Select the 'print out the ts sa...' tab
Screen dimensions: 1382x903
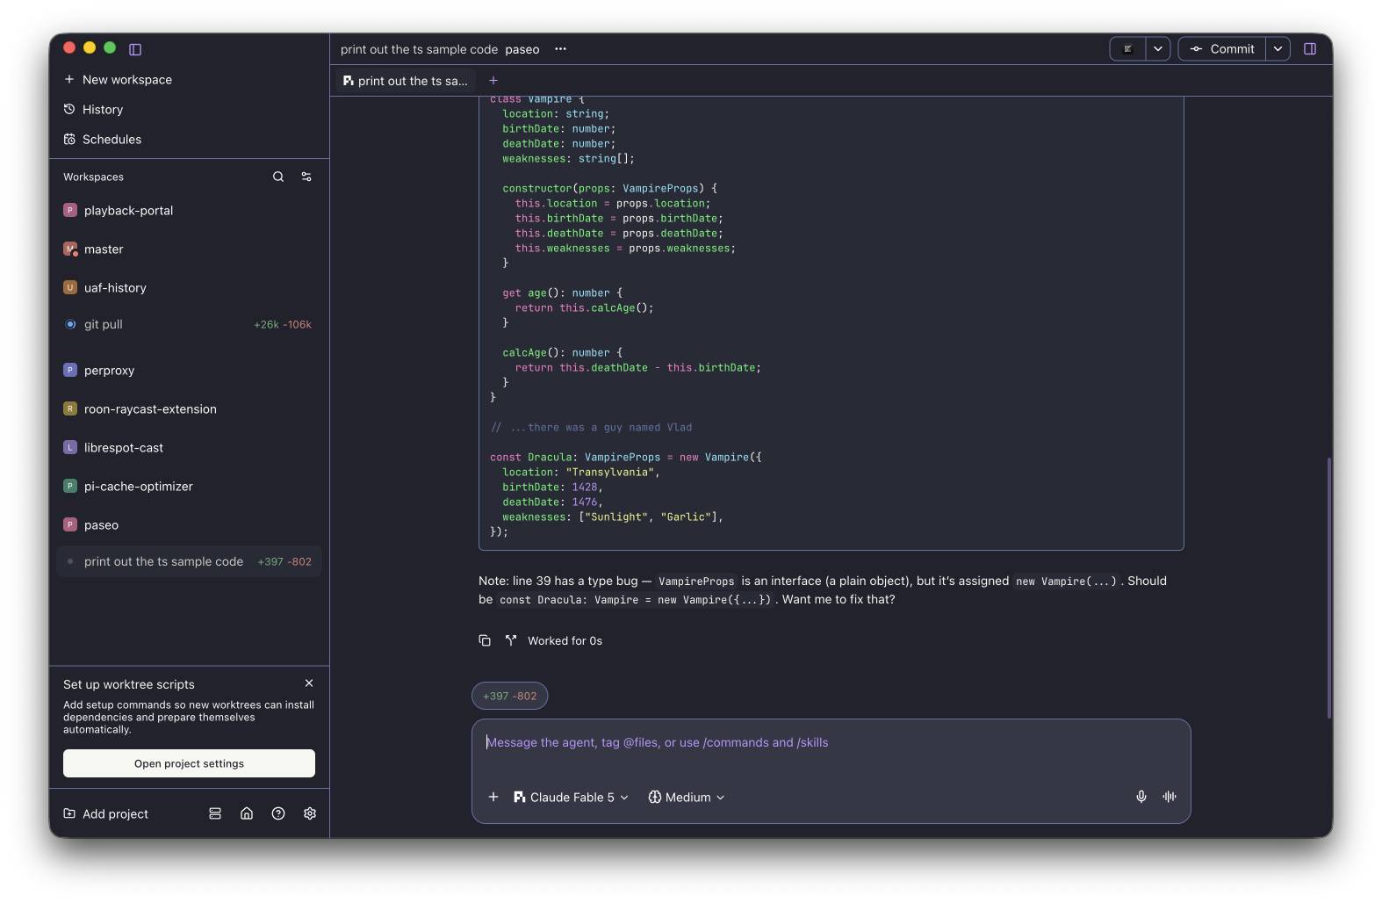point(406,81)
